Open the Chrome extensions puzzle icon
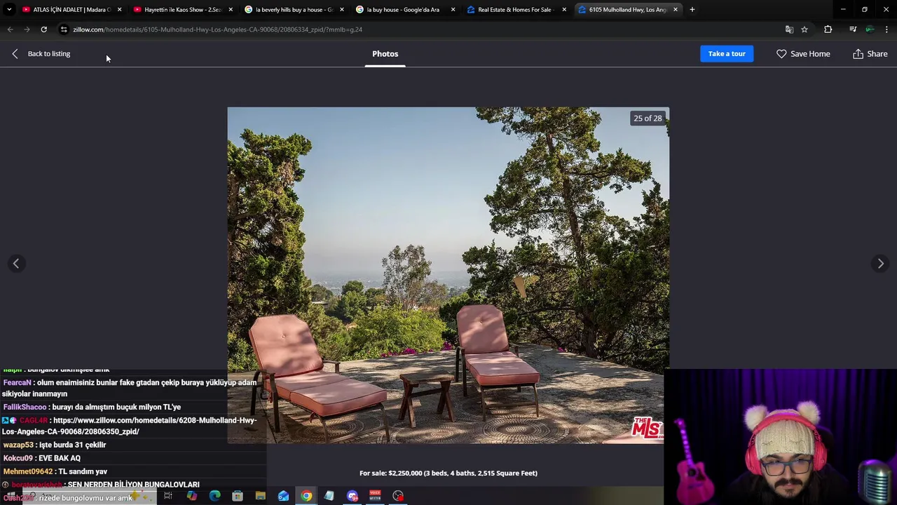Image resolution: width=897 pixels, height=505 pixels. [x=828, y=29]
